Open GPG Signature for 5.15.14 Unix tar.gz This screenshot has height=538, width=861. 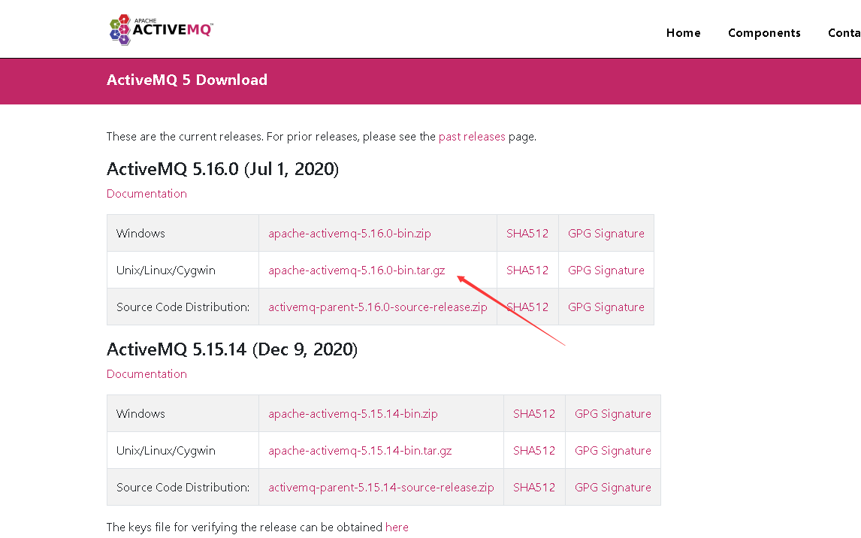click(613, 450)
